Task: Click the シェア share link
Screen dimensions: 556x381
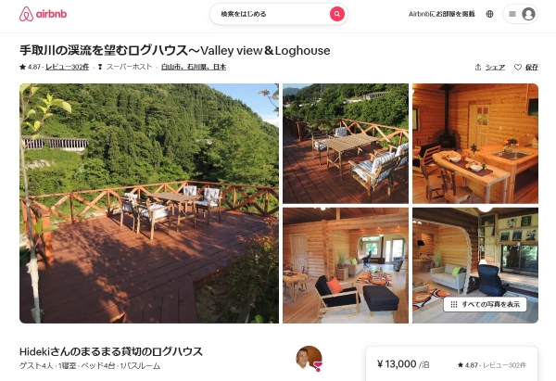Action: (x=495, y=67)
